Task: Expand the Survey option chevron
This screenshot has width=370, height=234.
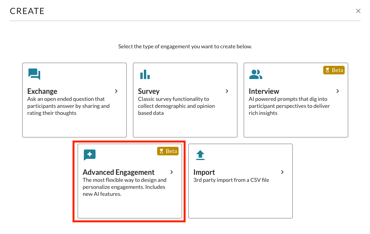Action: click(227, 91)
